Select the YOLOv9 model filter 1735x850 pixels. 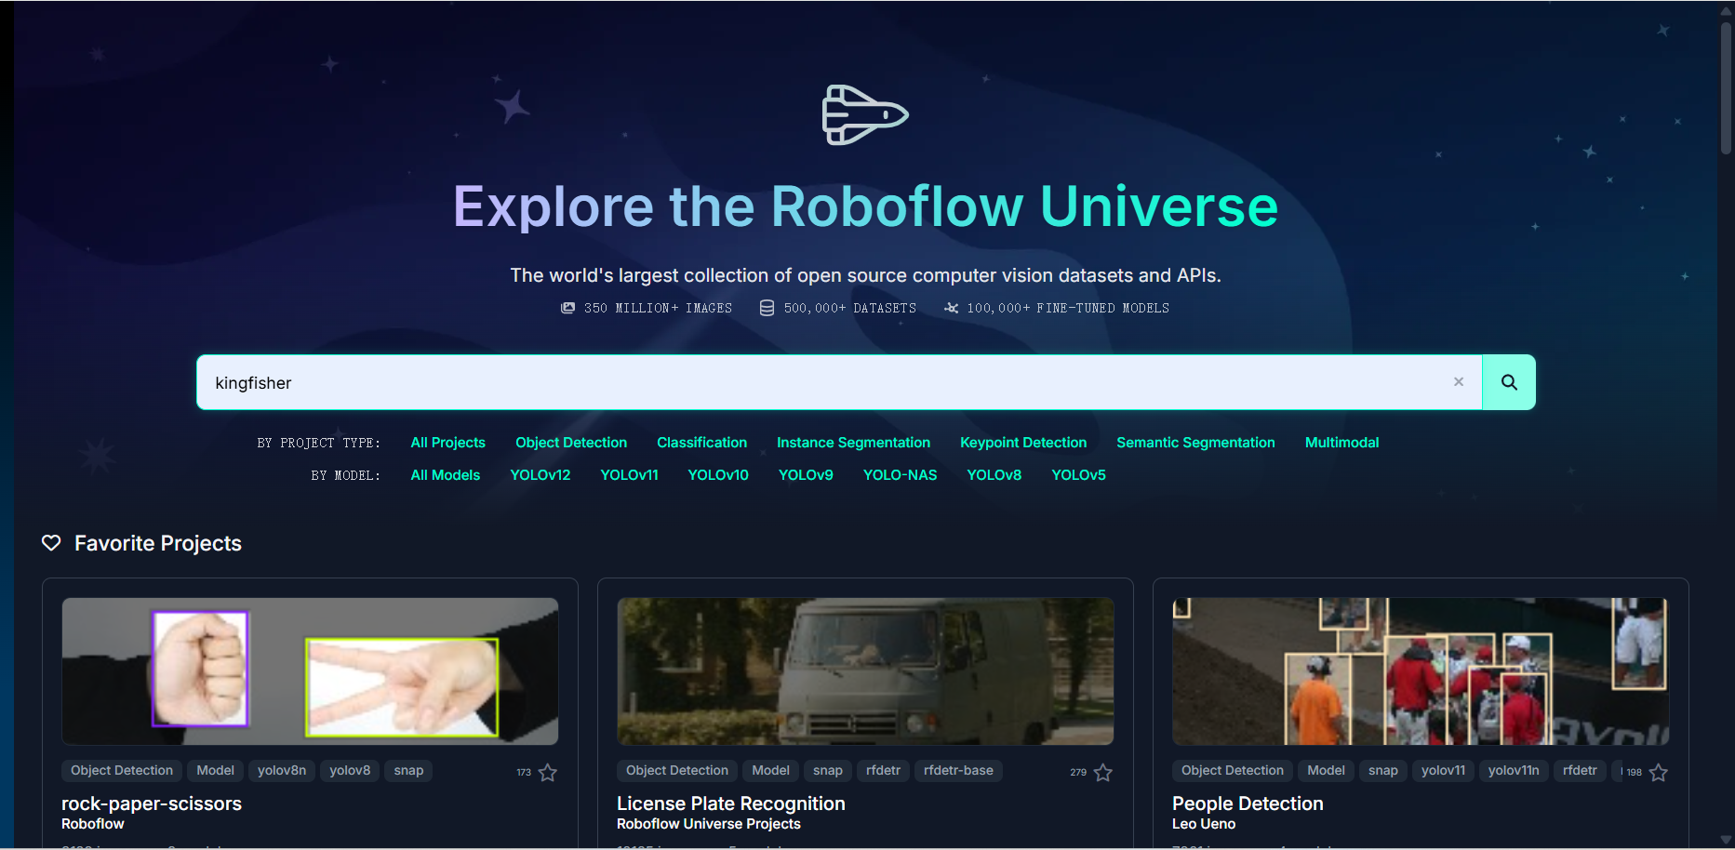click(806, 475)
